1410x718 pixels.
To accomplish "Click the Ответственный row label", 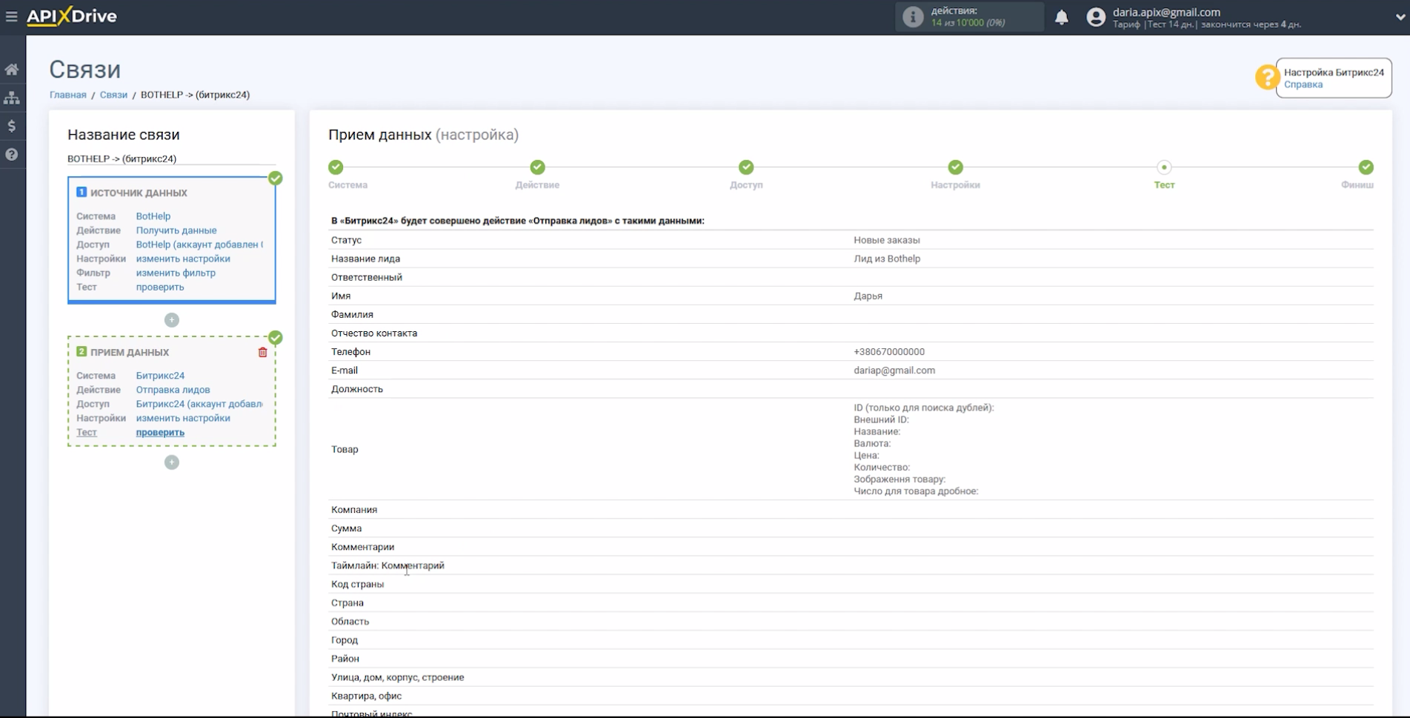I will pyautogui.click(x=367, y=277).
